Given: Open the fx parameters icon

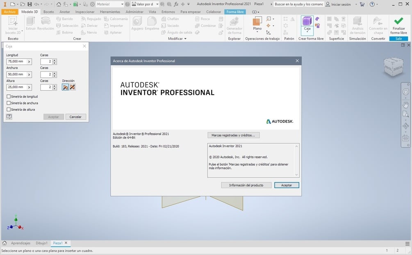Looking at the screenshot, I should [176, 4].
